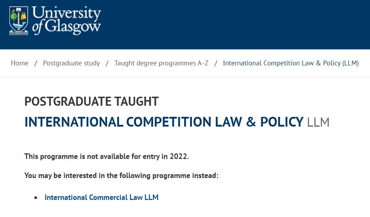Viewport: 370px width, 217px height.
Task: Click the square bullet before International Commercial Law
Action: (36, 198)
